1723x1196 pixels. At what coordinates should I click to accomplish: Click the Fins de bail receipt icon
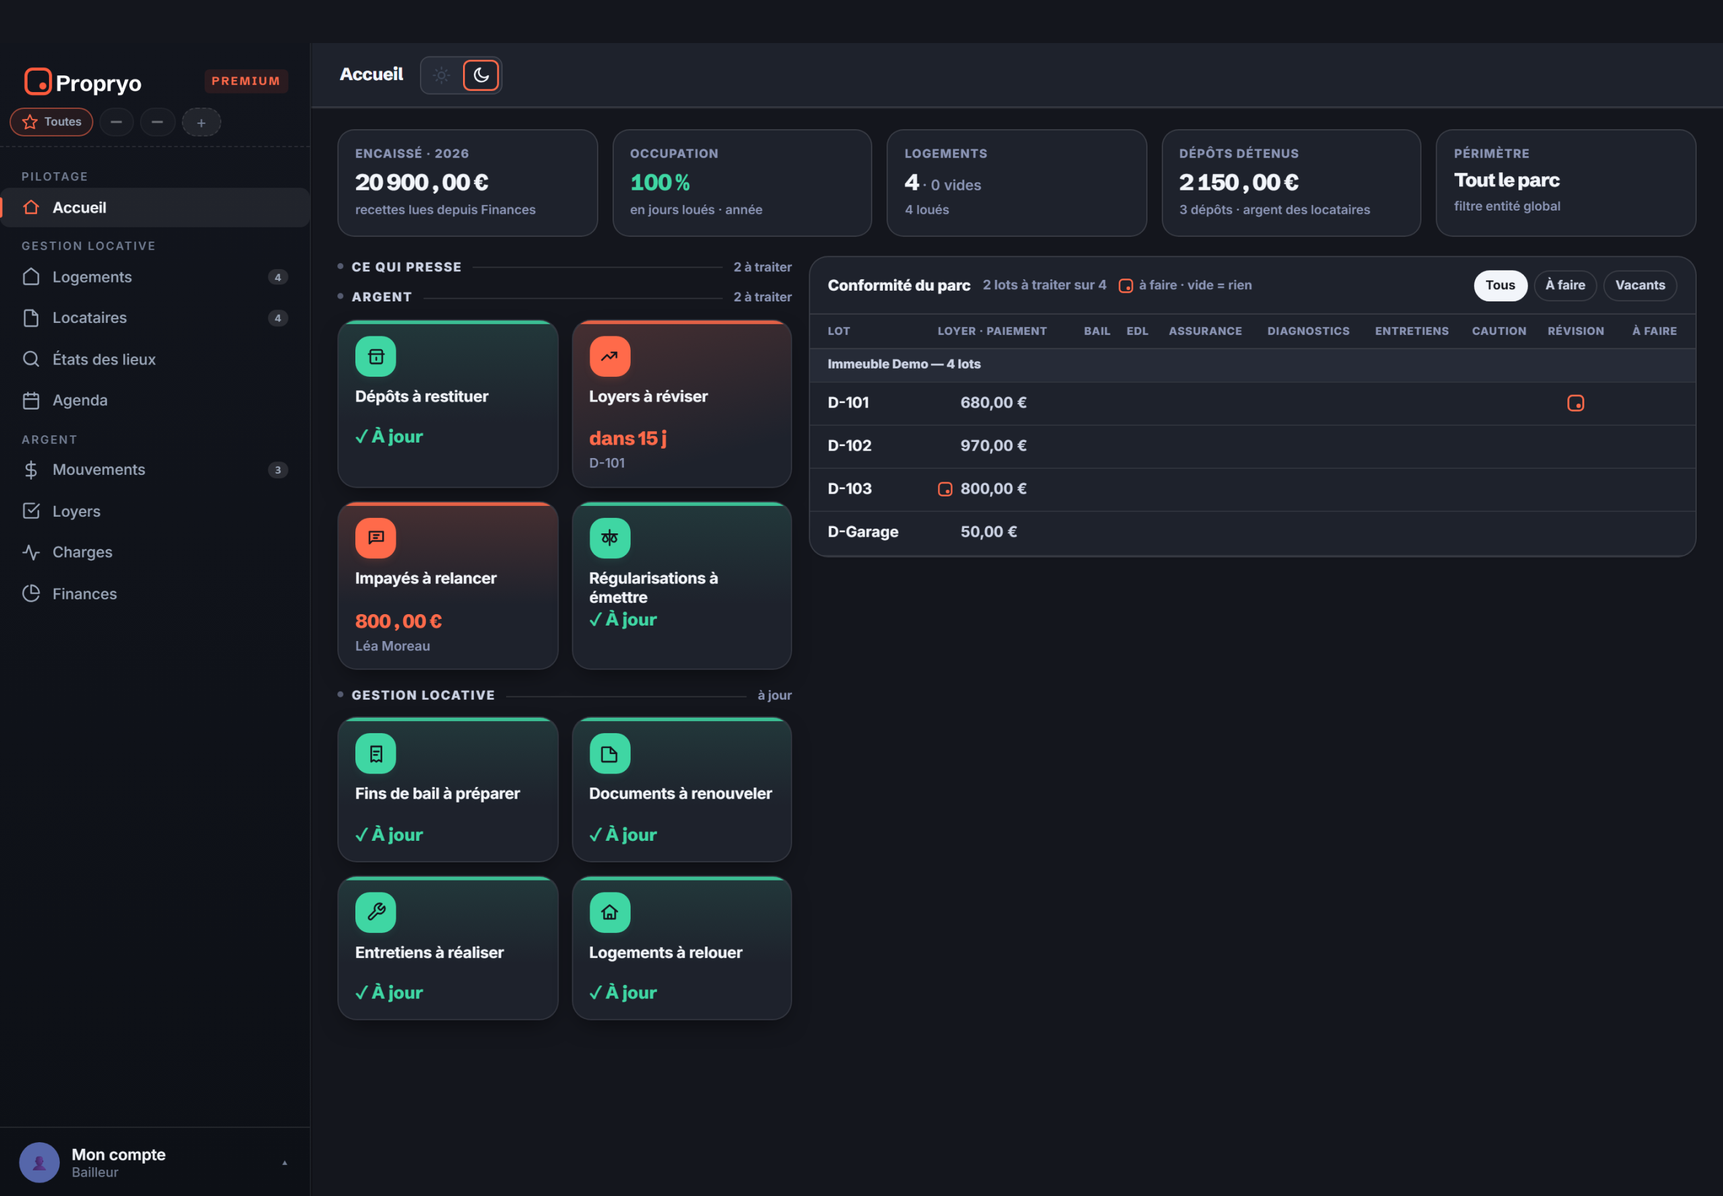point(376,754)
